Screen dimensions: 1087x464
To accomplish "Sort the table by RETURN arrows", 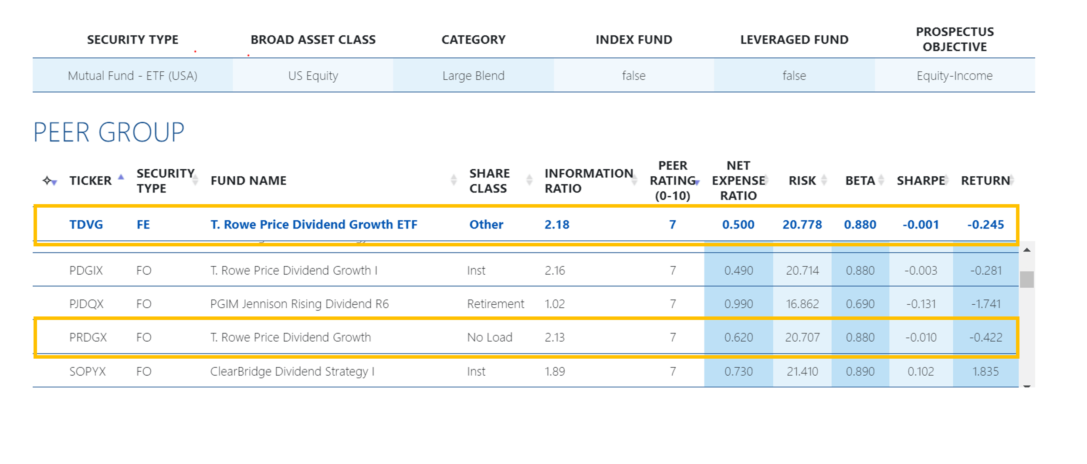I will pos(1012,180).
